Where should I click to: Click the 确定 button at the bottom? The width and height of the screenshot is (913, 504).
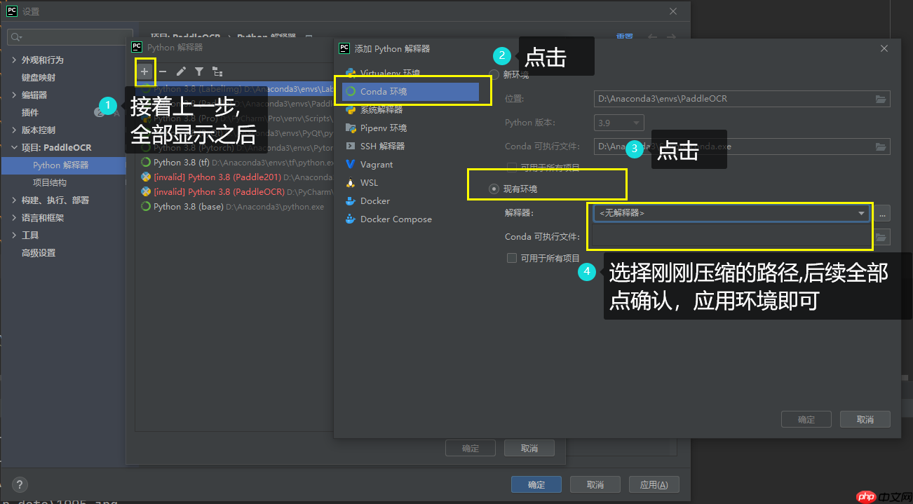[536, 484]
